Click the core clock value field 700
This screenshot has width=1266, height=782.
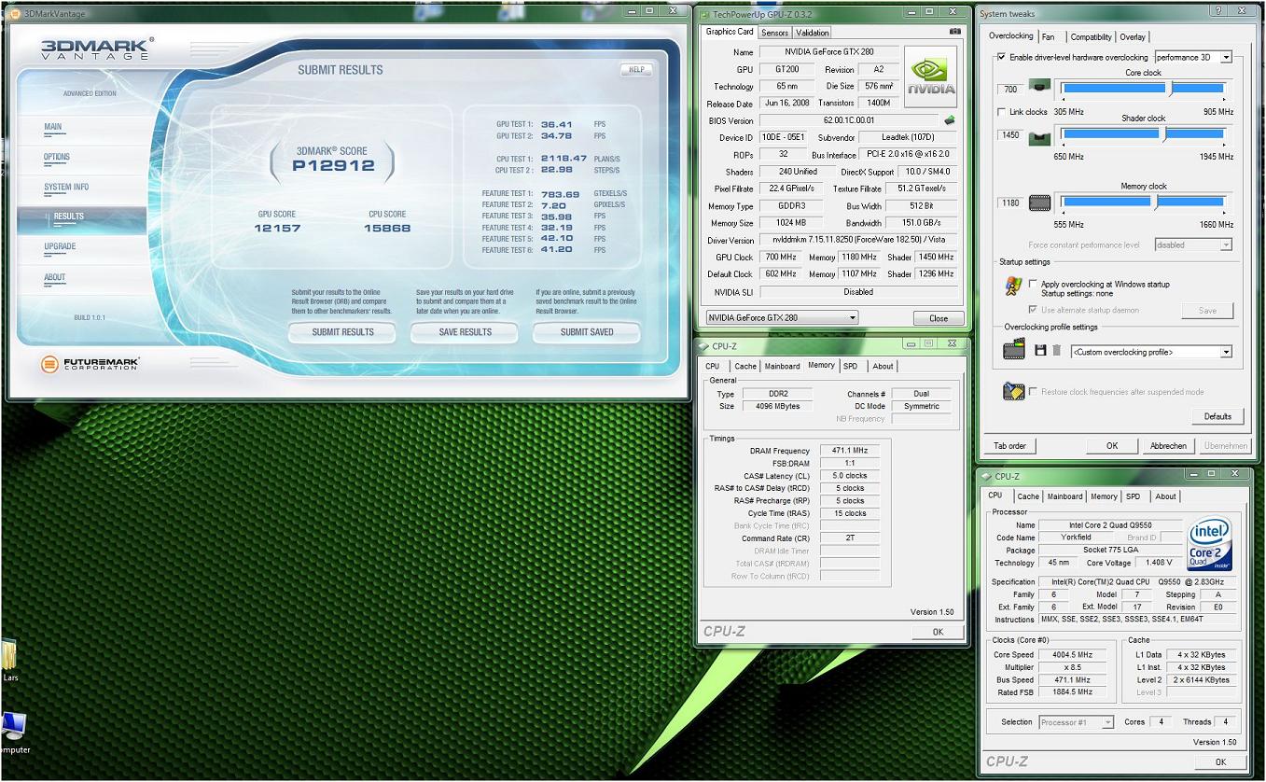[x=1010, y=90]
